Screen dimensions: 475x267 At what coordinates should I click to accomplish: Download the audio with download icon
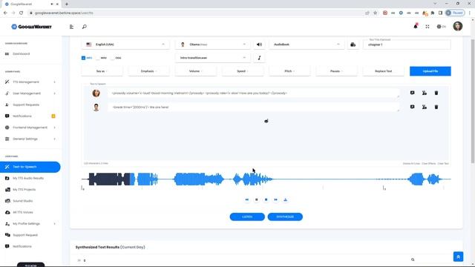pos(285,200)
